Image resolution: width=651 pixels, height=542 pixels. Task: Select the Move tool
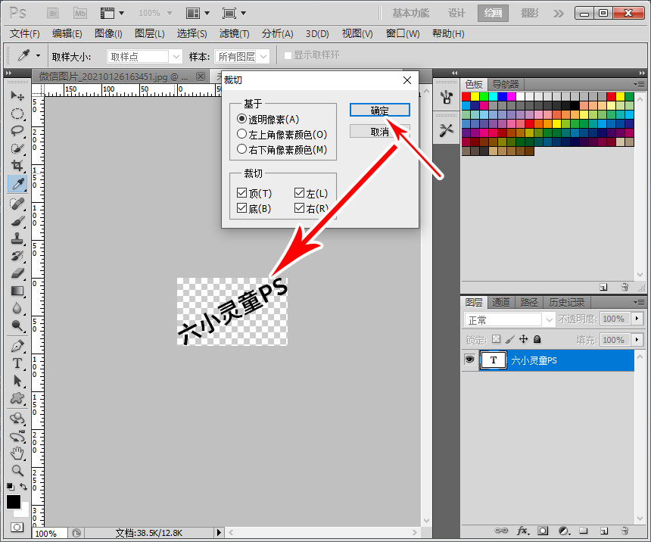pos(17,96)
